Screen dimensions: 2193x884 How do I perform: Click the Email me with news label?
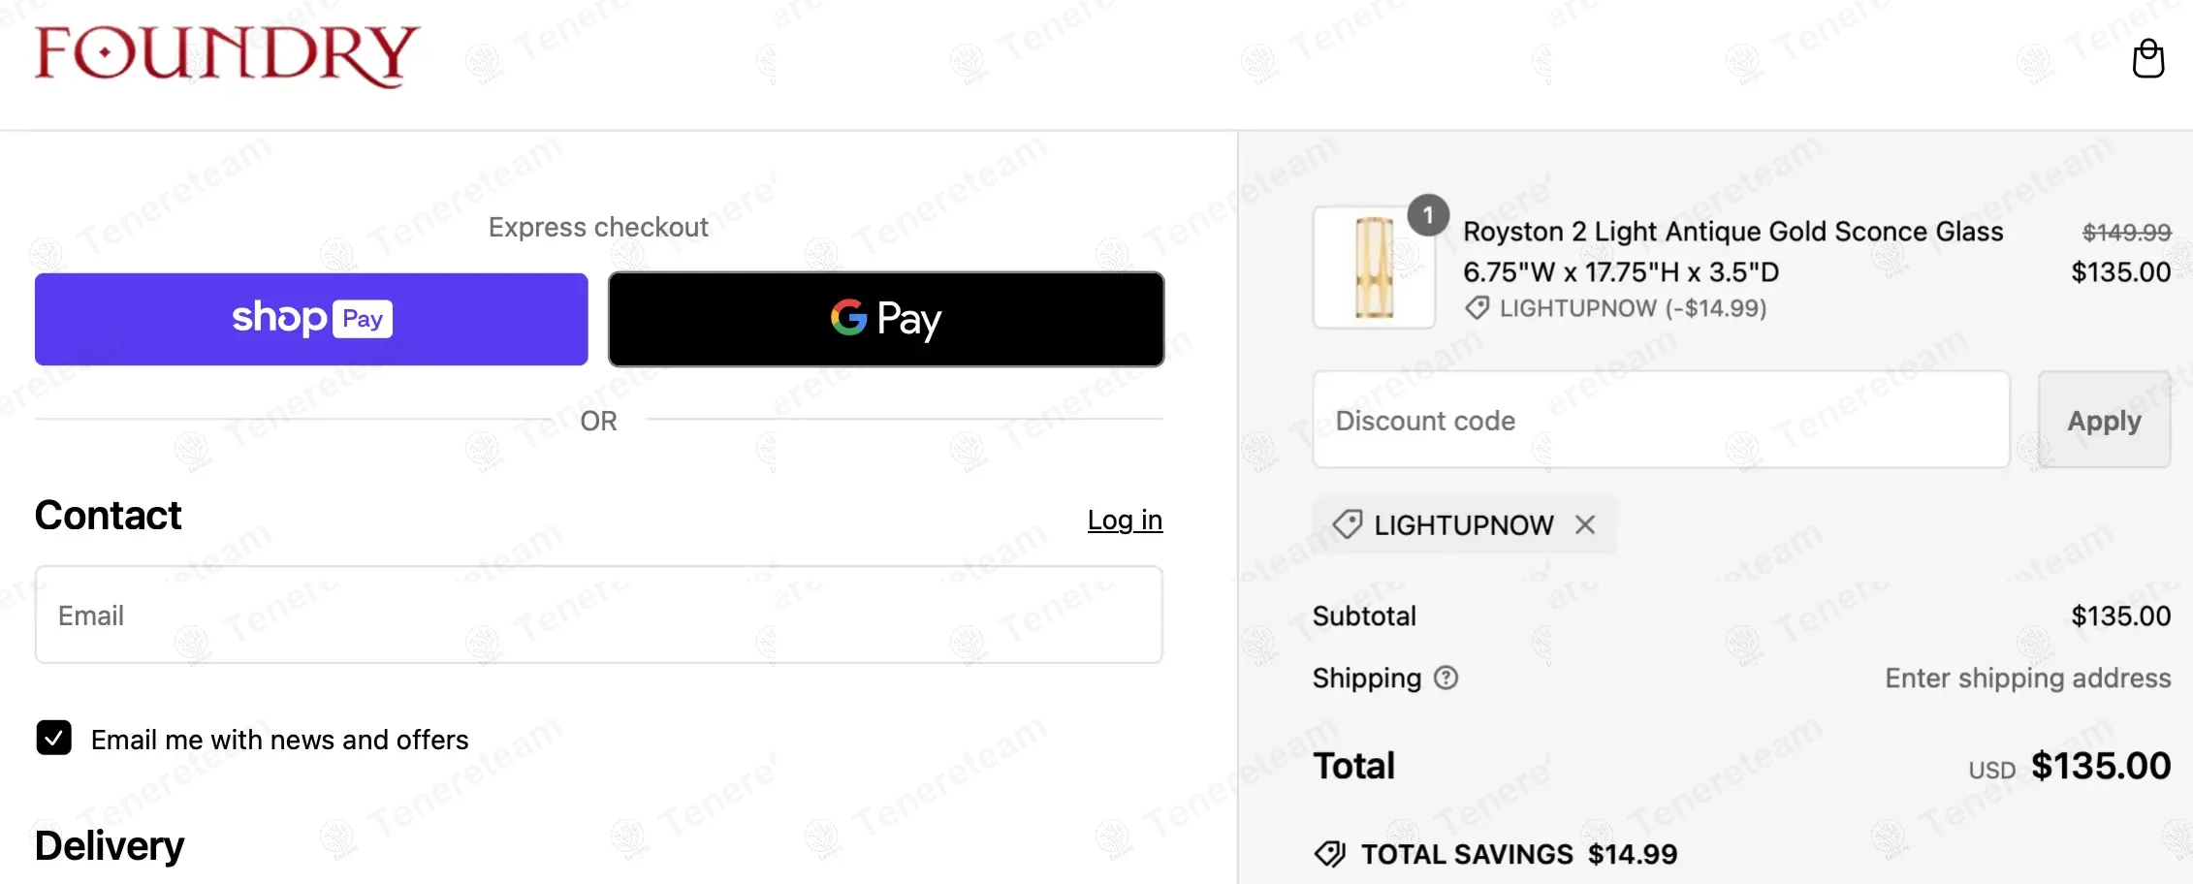point(279,740)
